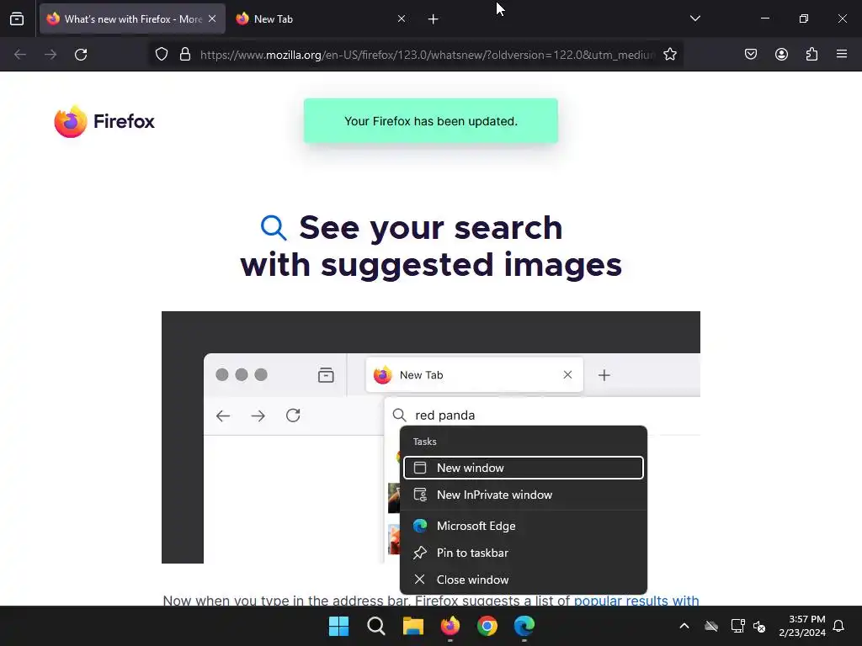Focus the mozilla.org address bar

pos(427,55)
